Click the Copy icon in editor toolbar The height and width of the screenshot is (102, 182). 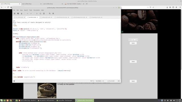point(40,14)
